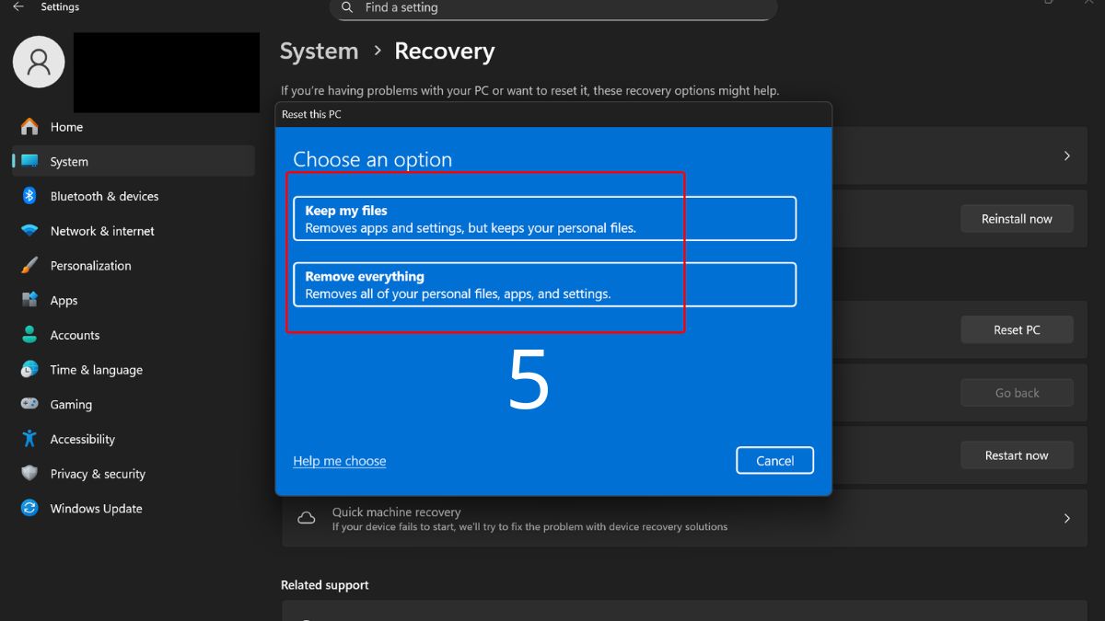
Task: Click the Related support heading
Action: 325,585
